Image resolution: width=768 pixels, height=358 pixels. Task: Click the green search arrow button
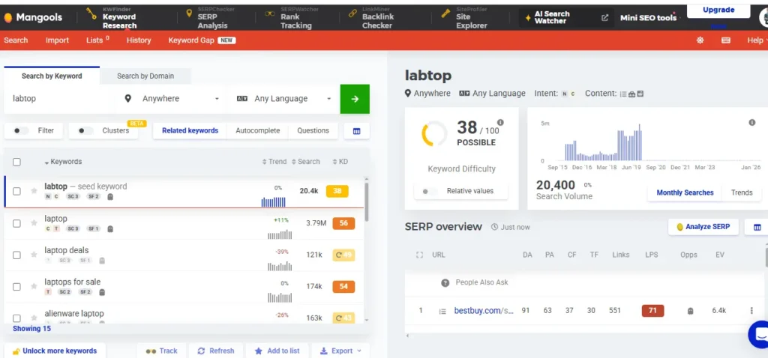coord(355,99)
